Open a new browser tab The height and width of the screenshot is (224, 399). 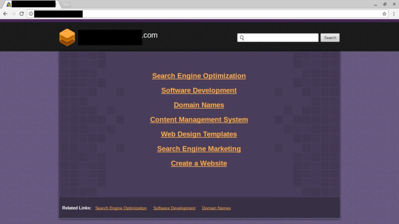point(66,4)
